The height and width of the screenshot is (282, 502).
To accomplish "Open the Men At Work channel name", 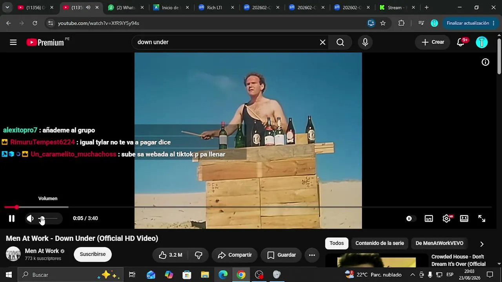I will point(42,251).
